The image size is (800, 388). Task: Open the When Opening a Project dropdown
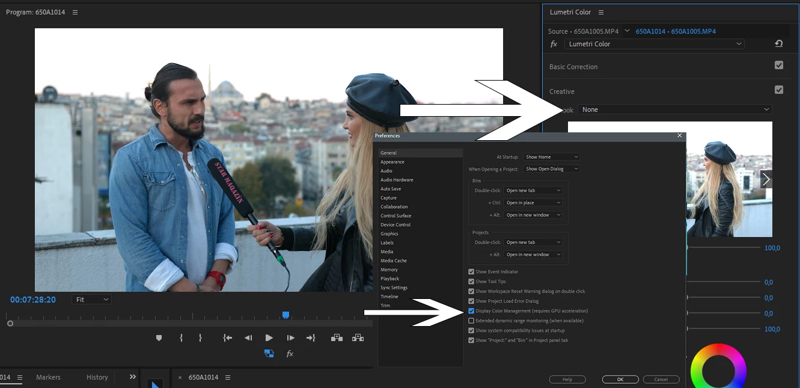tap(551, 169)
